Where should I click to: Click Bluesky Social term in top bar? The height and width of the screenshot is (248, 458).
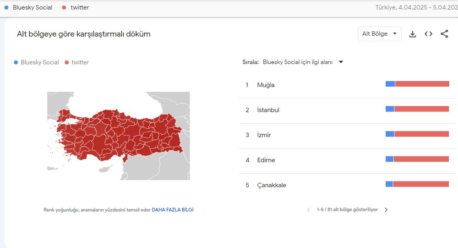pos(28,7)
